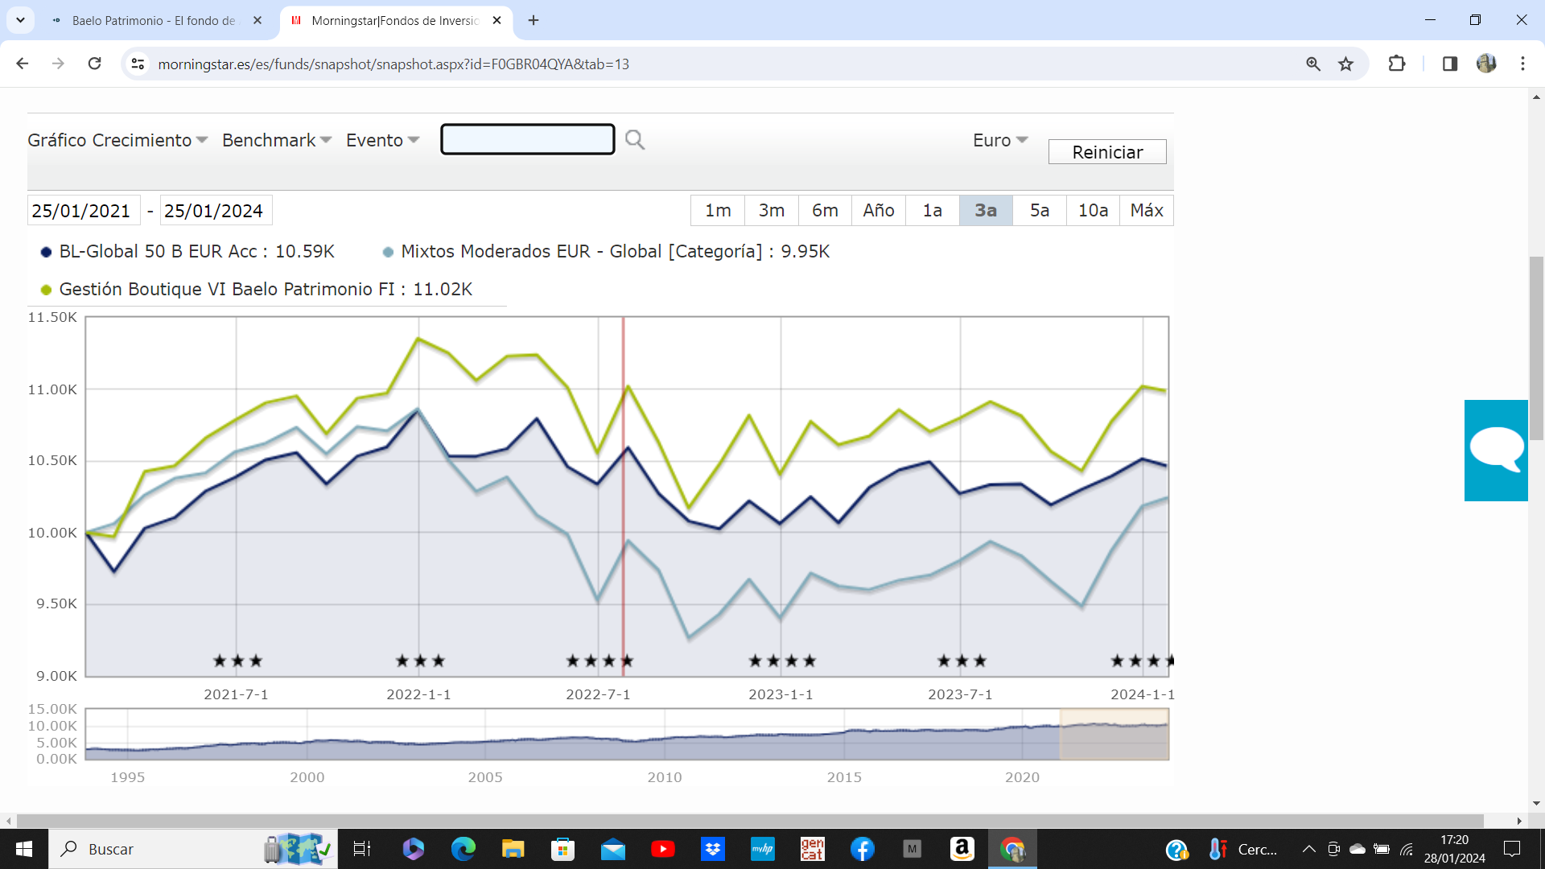This screenshot has width=1545, height=869.
Task: Select the 1m time range
Action: tap(718, 210)
